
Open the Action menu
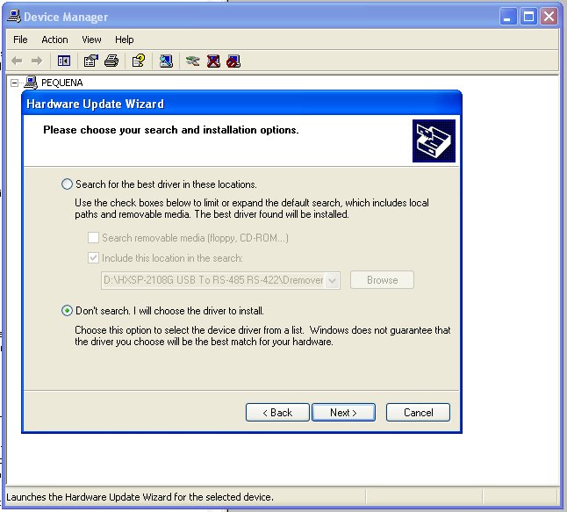(x=54, y=40)
